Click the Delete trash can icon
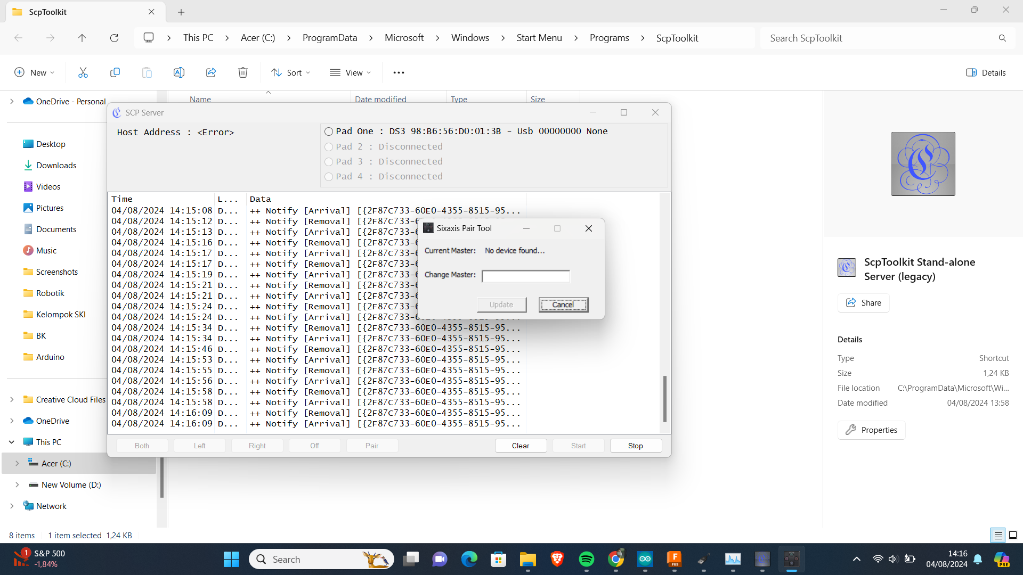 pos(243,72)
